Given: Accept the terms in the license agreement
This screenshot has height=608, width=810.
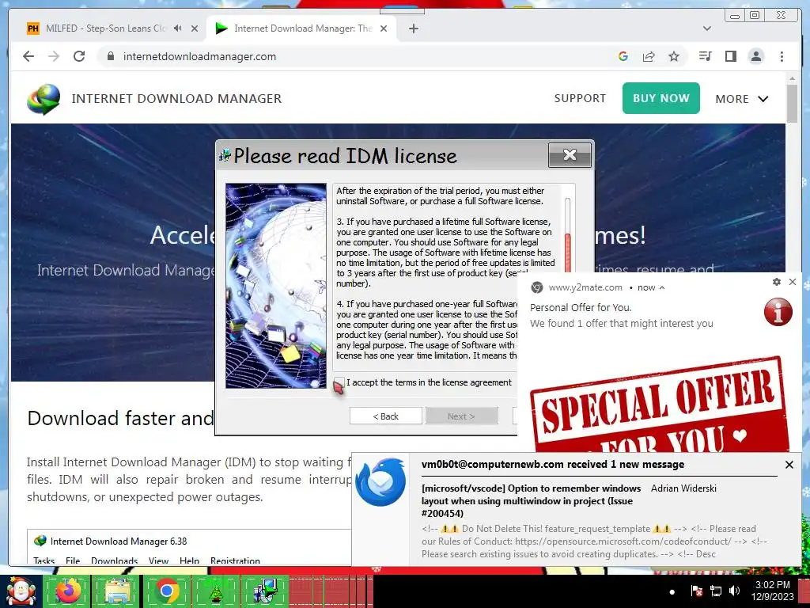Looking at the screenshot, I should tap(339, 382).
